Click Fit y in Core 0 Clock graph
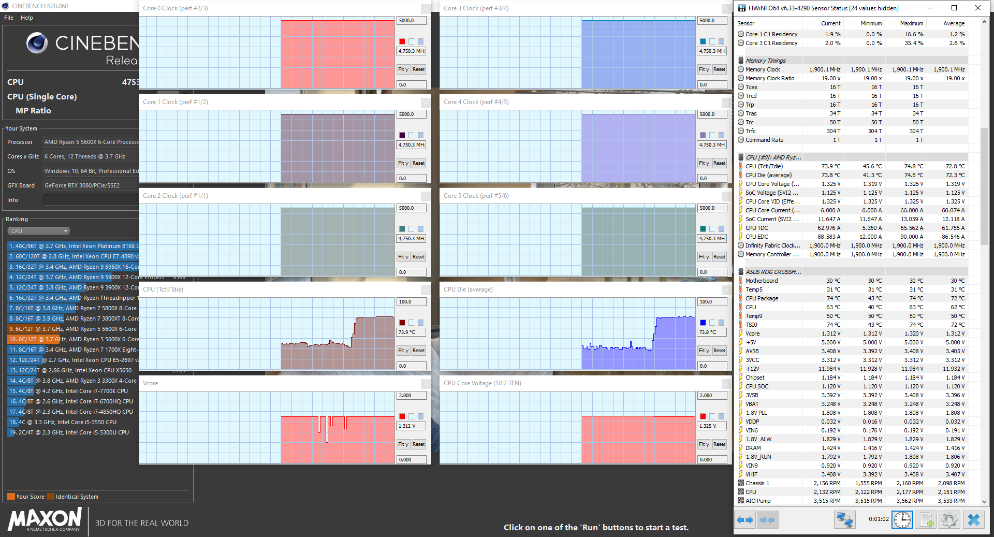Viewport: 994px width, 537px height. (403, 69)
